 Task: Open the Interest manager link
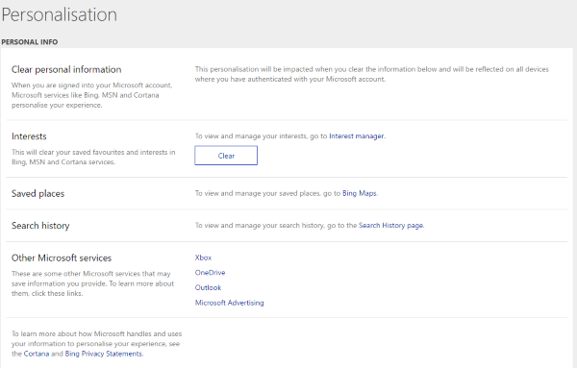pyautogui.click(x=357, y=136)
